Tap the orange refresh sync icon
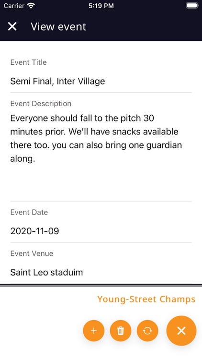This screenshot has height=360, width=202. pyautogui.click(x=147, y=331)
